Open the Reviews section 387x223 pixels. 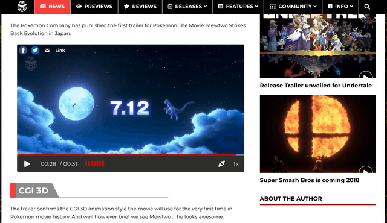pos(140,7)
